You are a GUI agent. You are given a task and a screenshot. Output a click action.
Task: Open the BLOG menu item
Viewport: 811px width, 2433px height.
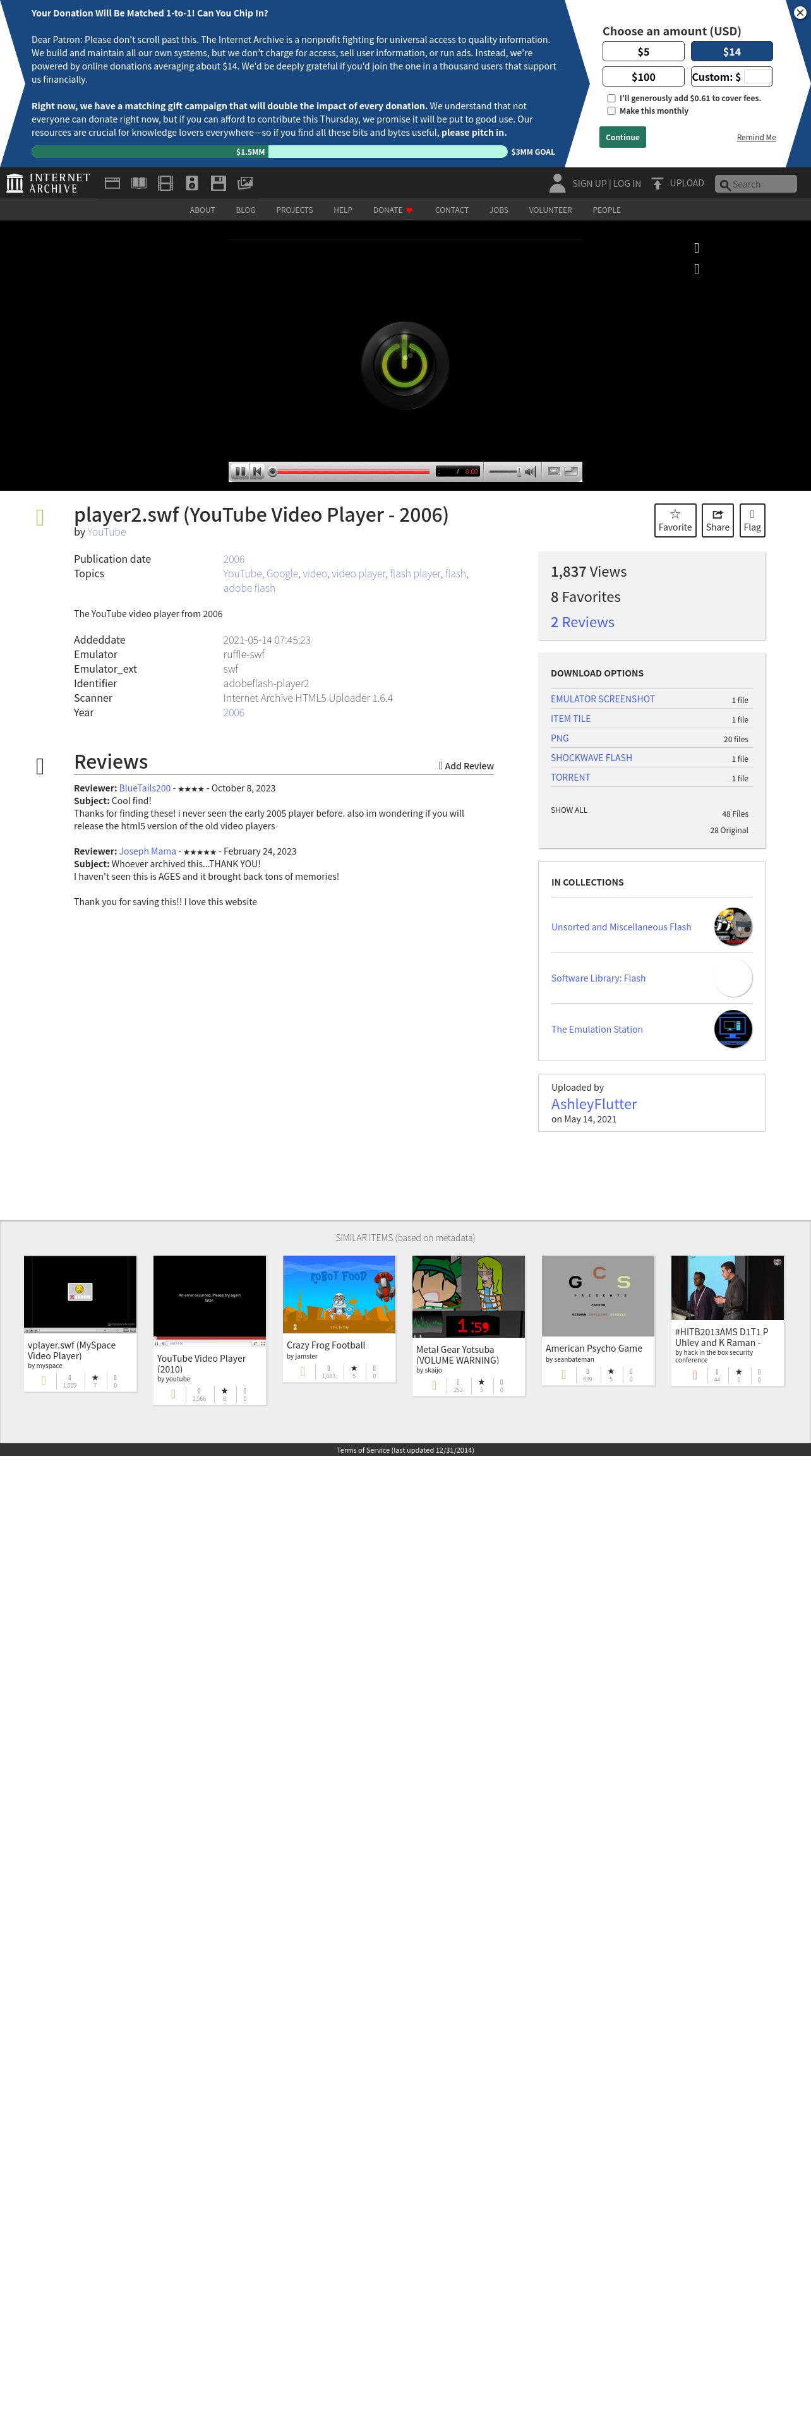pyautogui.click(x=246, y=210)
